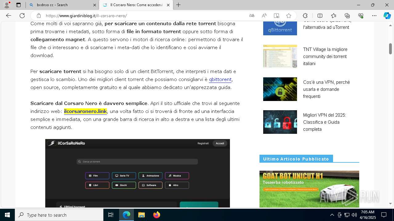
Task: Open the volume control in tray
Action: 354,215
